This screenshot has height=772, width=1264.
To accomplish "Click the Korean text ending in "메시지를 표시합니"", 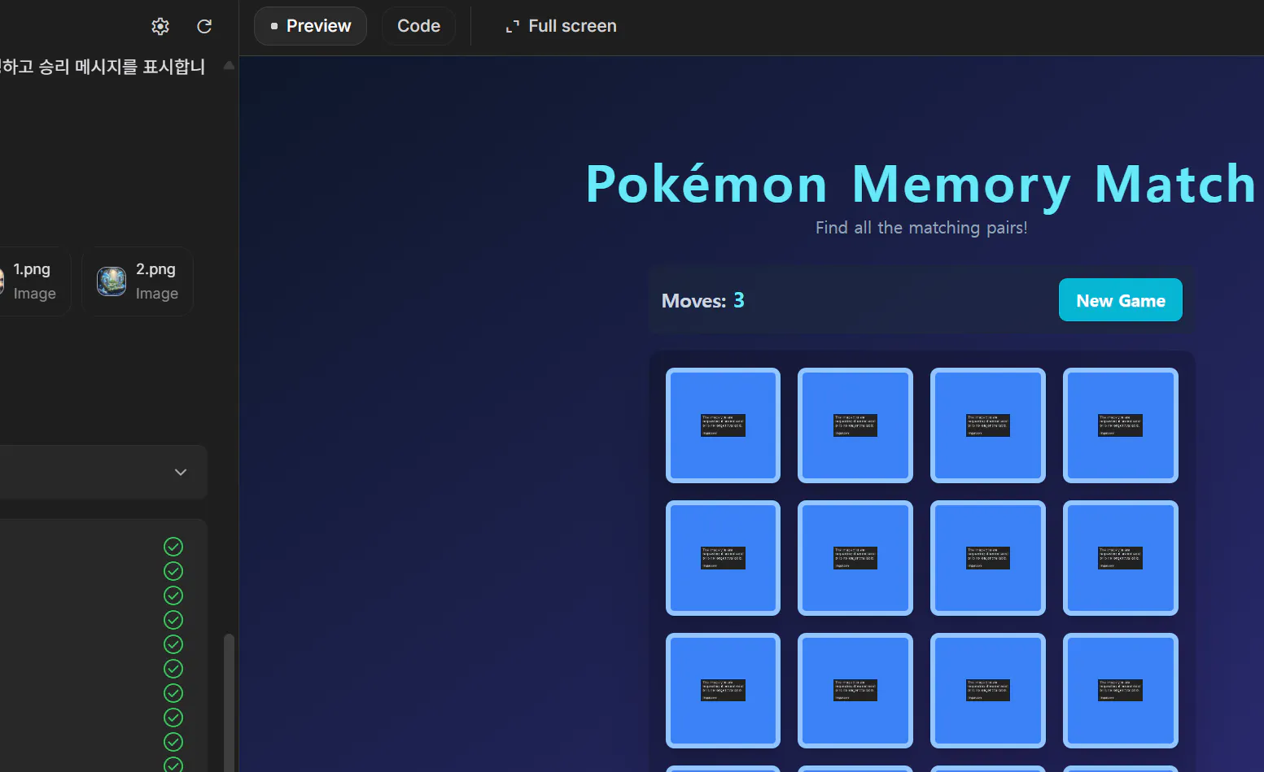I will (x=103, y=67).
